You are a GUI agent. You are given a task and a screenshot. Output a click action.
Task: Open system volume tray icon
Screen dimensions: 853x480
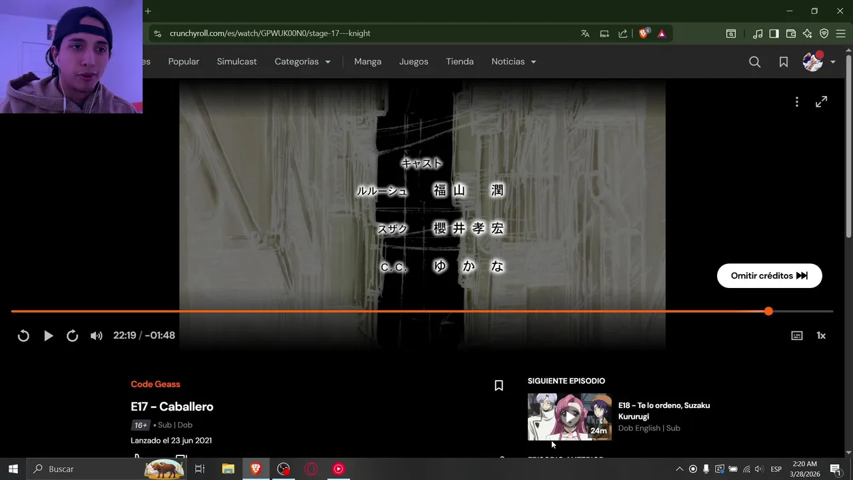point(758,469)
